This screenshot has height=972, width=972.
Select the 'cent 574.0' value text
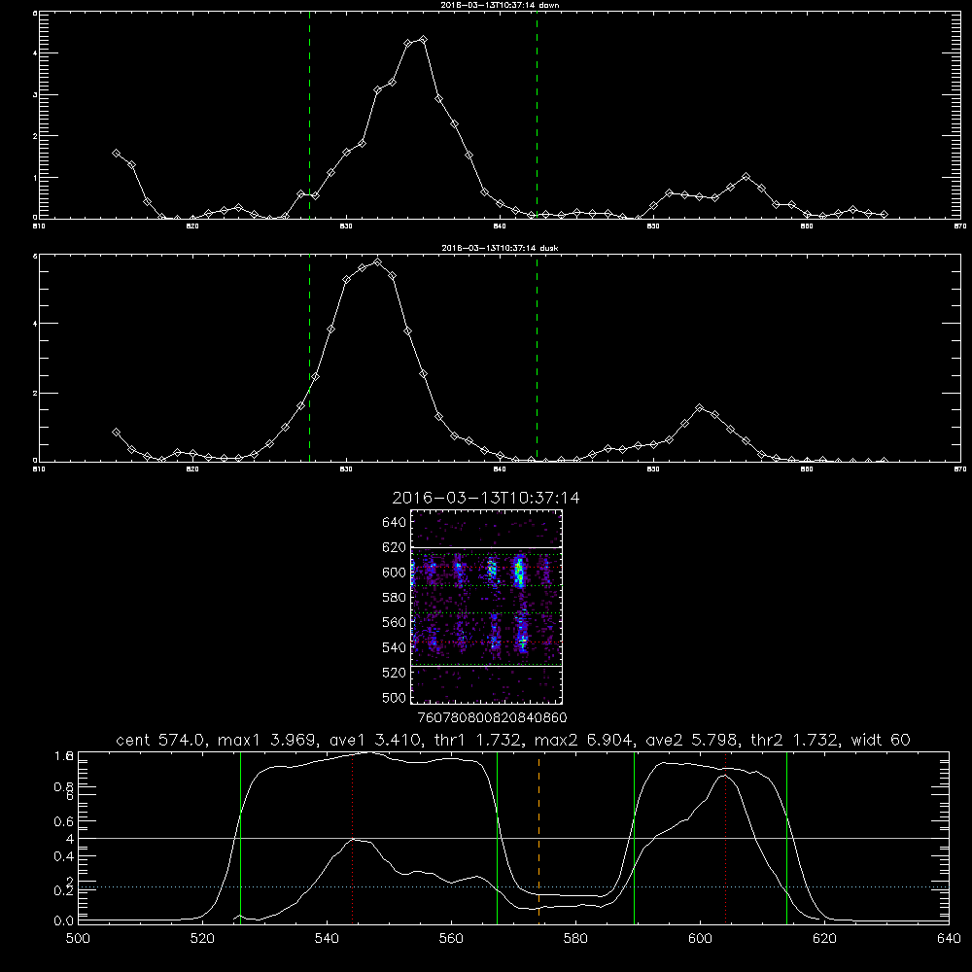[x=161, y=740]
